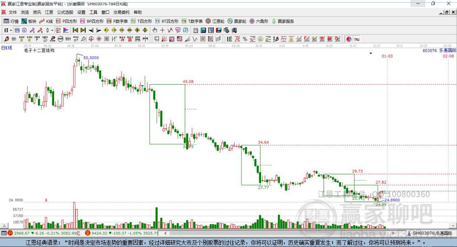
Task: Click the n² square-number tool icon
Action: click(x=76, y=39)
